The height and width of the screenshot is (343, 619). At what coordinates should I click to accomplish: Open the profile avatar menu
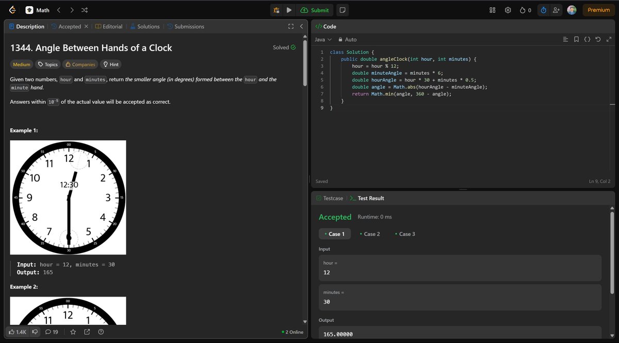(x=572, y=10)
